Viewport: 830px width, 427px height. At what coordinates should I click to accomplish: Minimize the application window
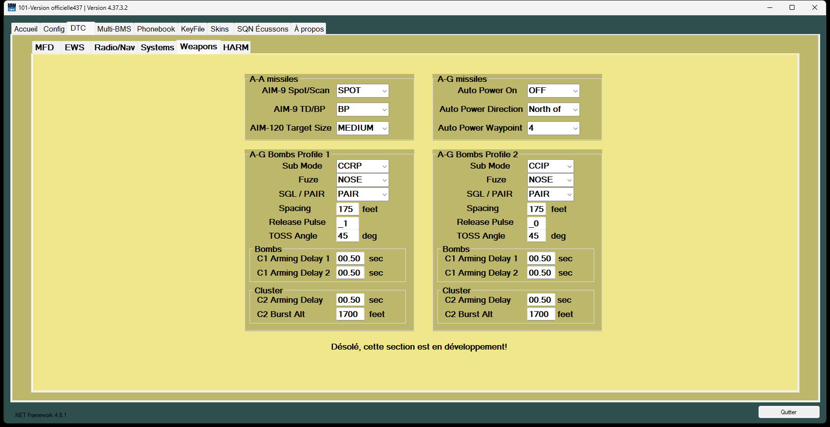tap(770, 7)
